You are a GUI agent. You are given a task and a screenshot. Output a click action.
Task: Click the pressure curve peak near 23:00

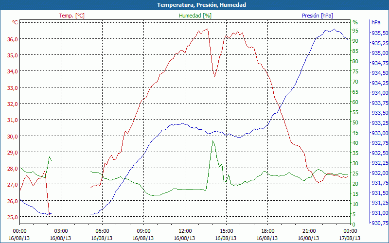(334, 29)
